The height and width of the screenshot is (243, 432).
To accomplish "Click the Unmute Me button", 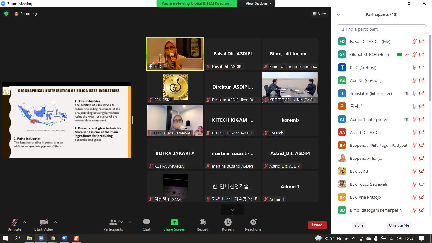I will click(399, 225).
